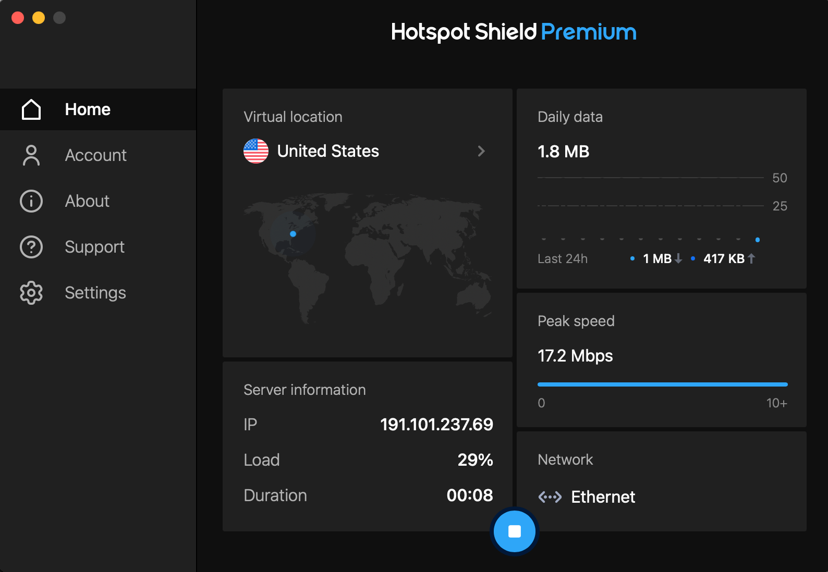Click the 1 MB download amount

[x=657, y=258]
